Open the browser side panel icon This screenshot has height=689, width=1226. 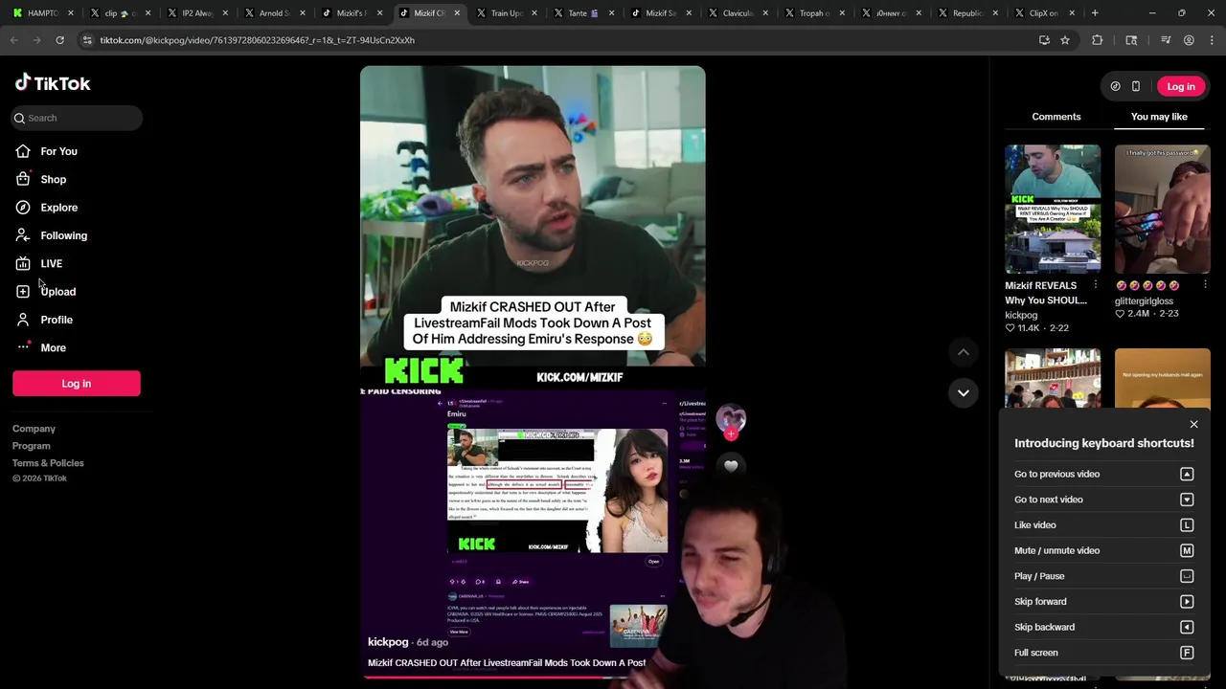tap(1131, 40)
